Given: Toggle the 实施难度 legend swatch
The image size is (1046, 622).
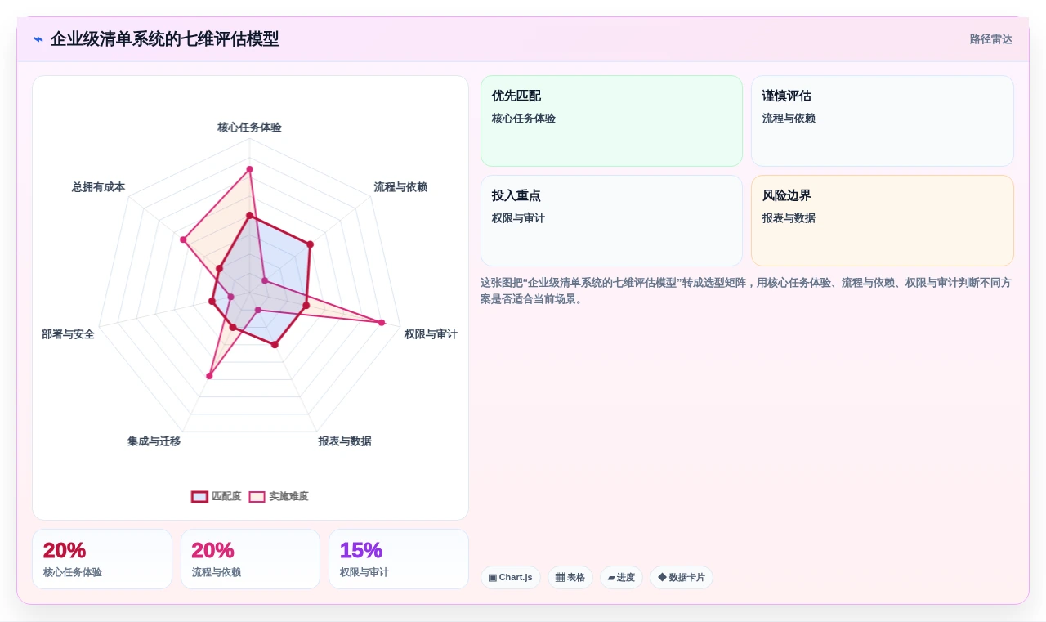Looking at the screenshot, I should point(257,496).
